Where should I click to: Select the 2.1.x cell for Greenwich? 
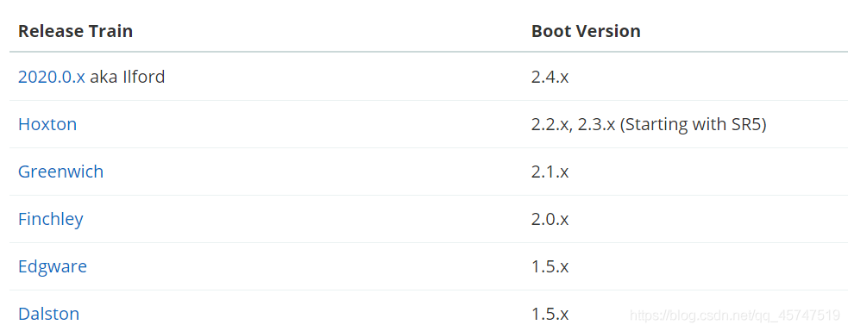coord(550,172)
